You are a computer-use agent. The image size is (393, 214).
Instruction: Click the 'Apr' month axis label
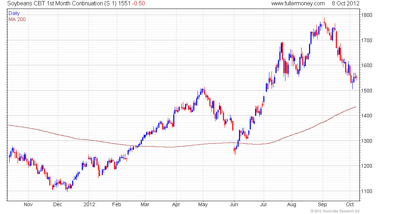176,204
